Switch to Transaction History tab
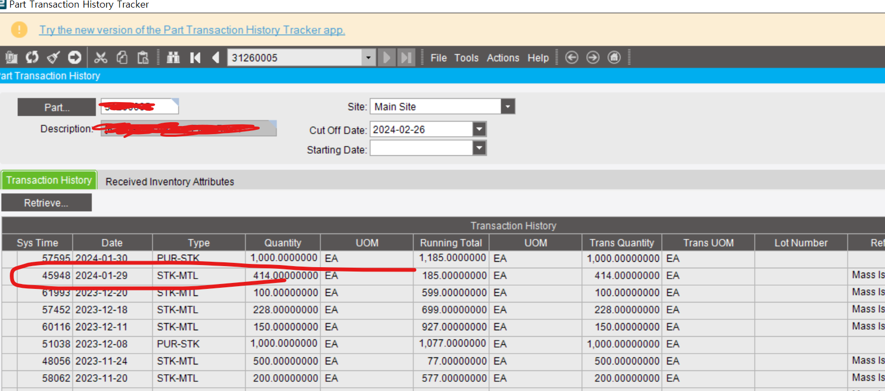This screenshot has height=391, width=885. (x=49, y=180)
